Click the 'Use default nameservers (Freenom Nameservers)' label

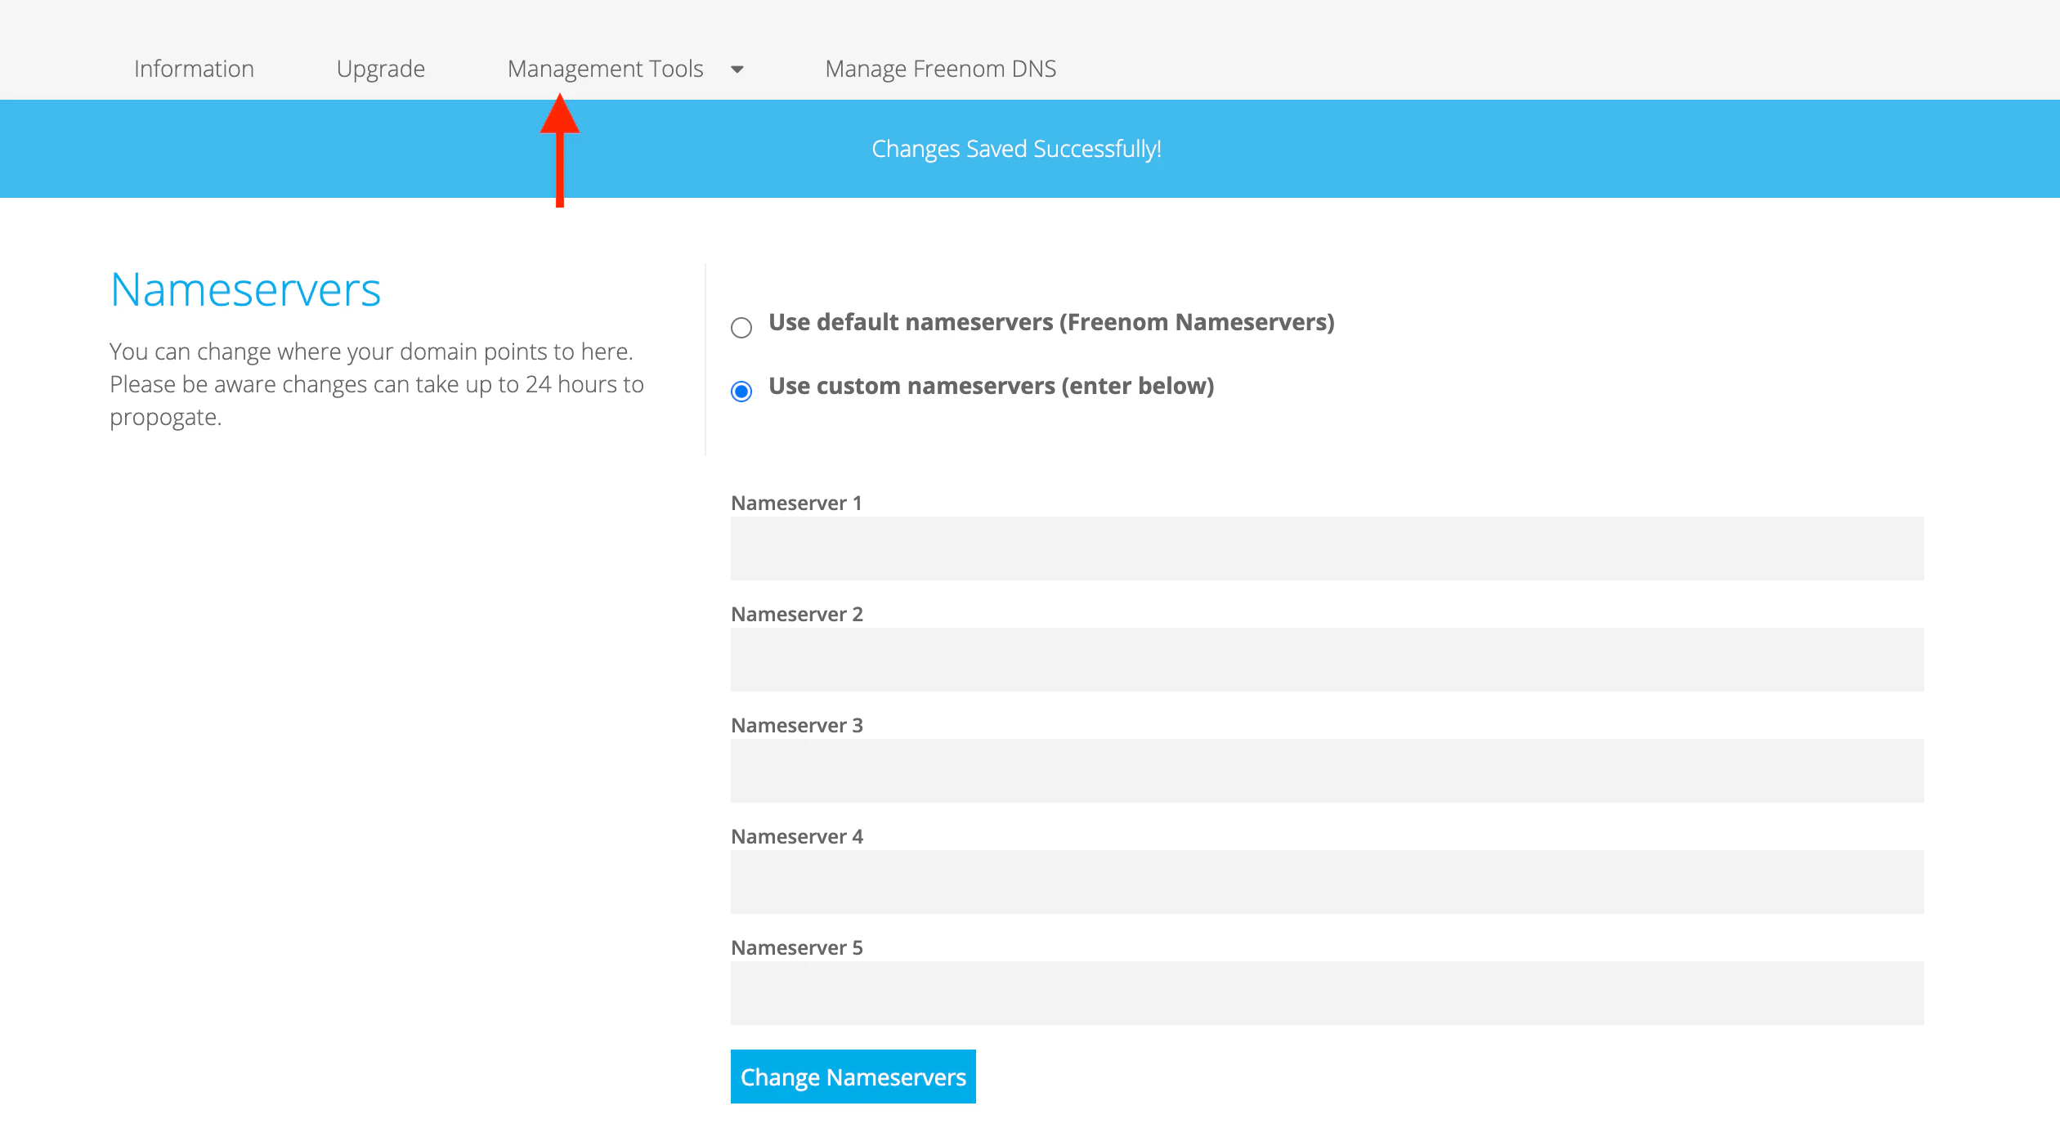1051,322
